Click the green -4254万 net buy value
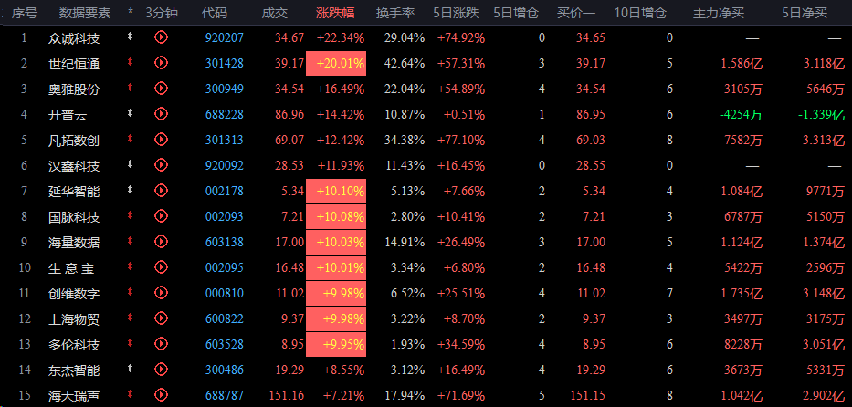 click(x=740, y=115)
